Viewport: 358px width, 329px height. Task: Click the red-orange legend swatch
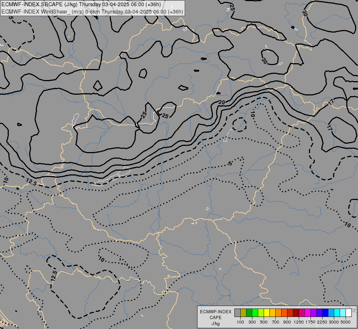tap(284, 313)
